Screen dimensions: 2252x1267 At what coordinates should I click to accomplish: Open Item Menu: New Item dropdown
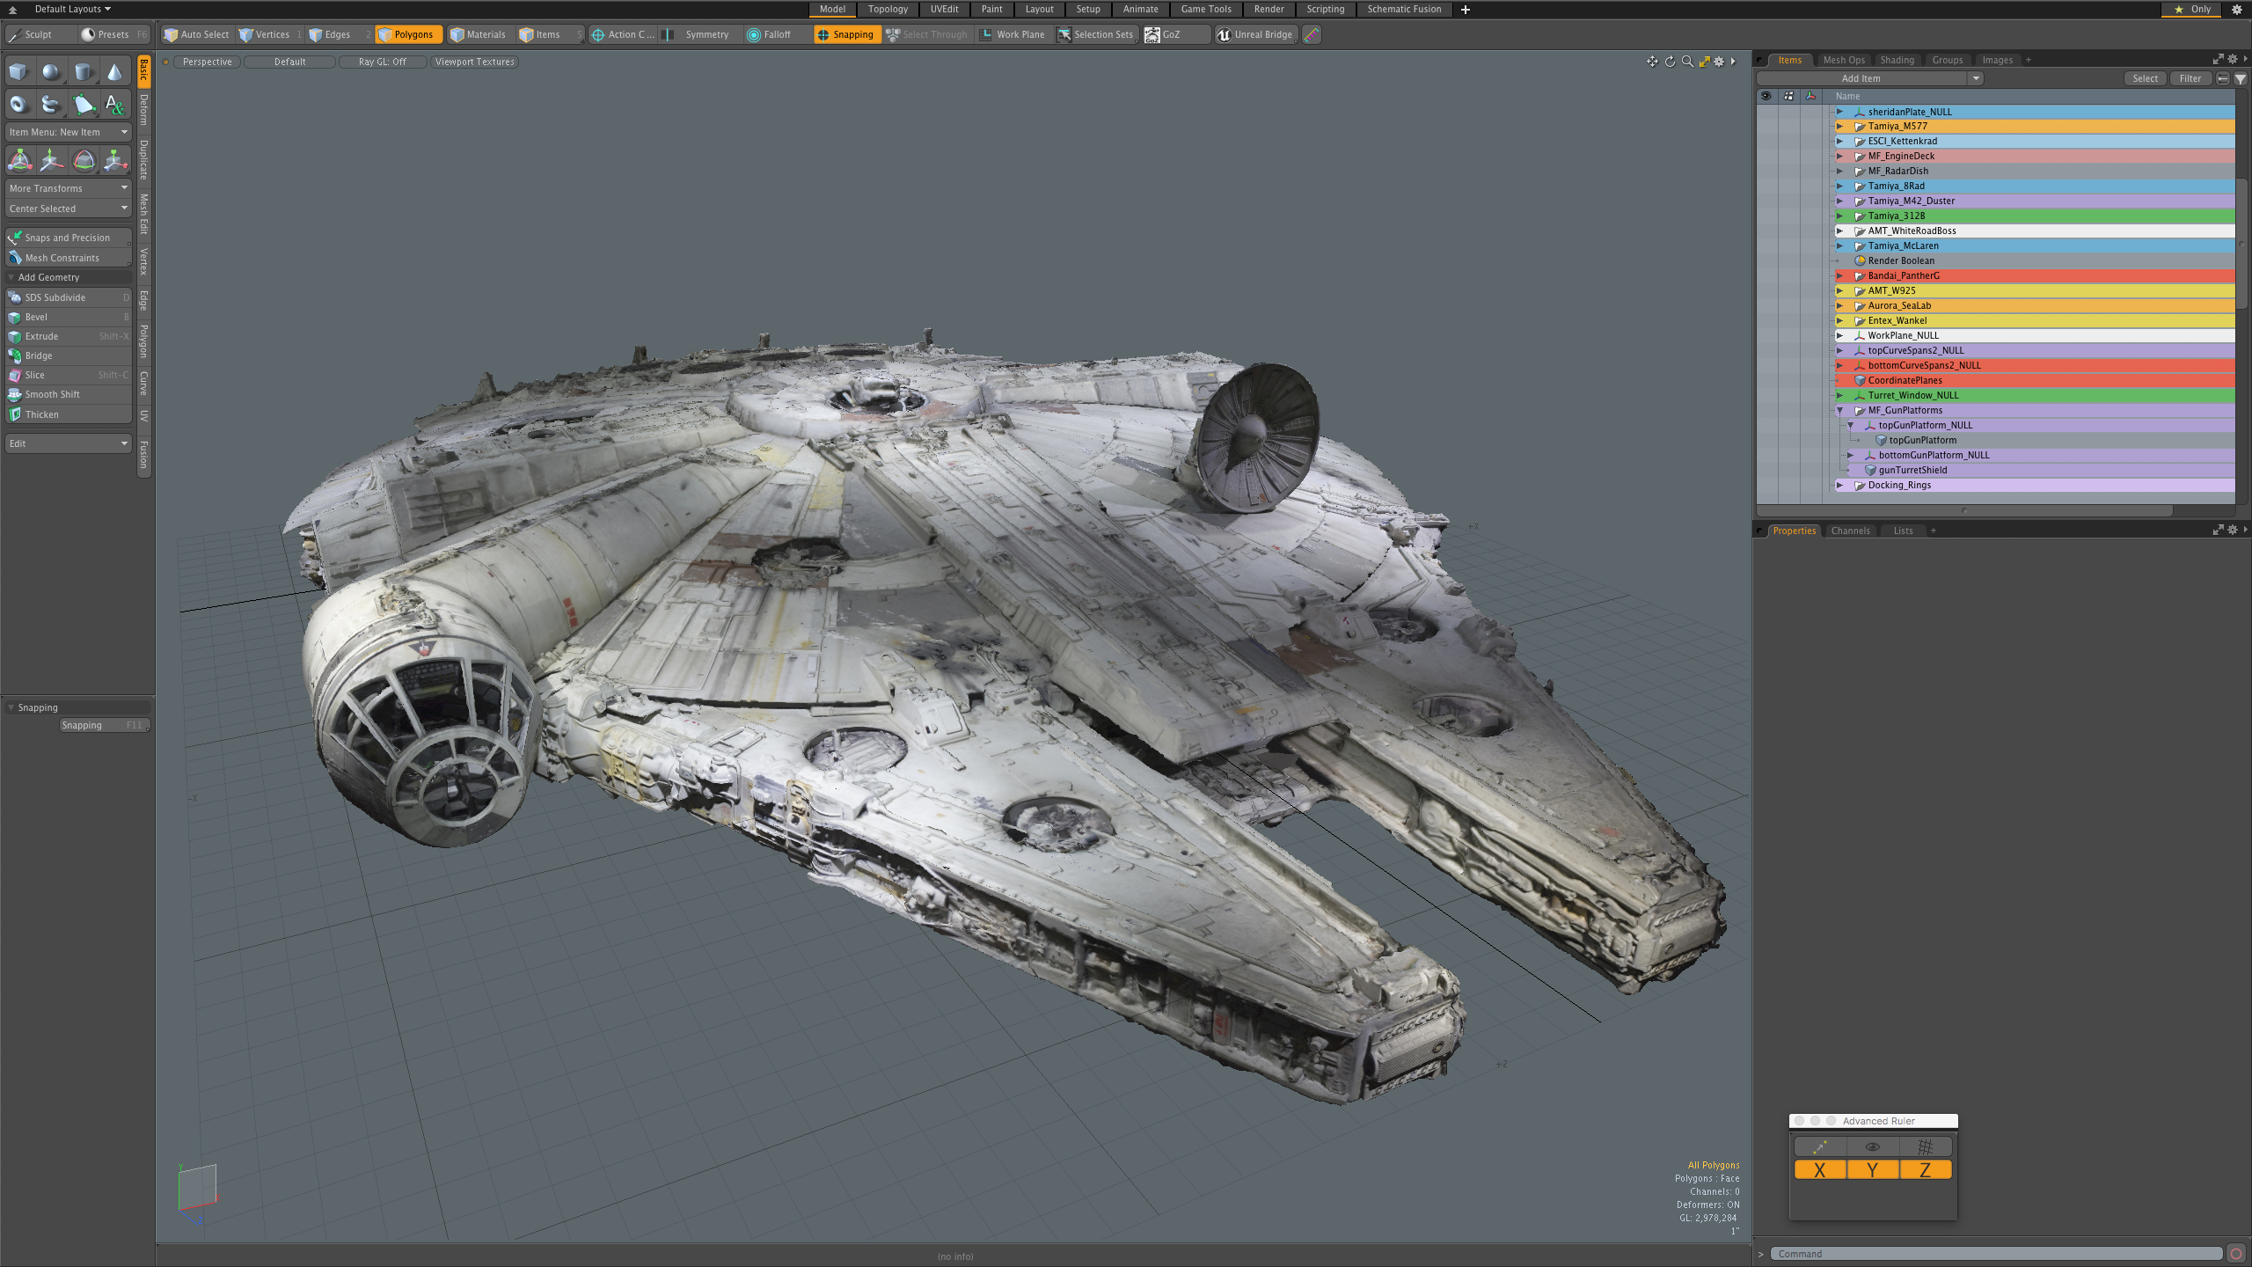(x=69, y=132)
